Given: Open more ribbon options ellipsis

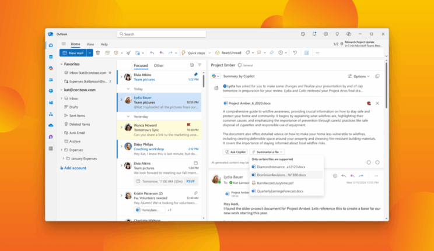Looking at the screenshot, I should tap(317, 53).
